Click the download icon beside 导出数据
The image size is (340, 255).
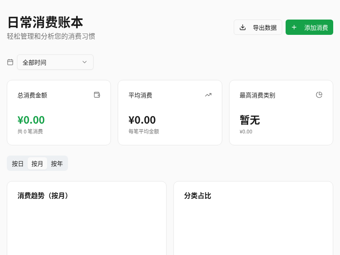click(243, 27)
